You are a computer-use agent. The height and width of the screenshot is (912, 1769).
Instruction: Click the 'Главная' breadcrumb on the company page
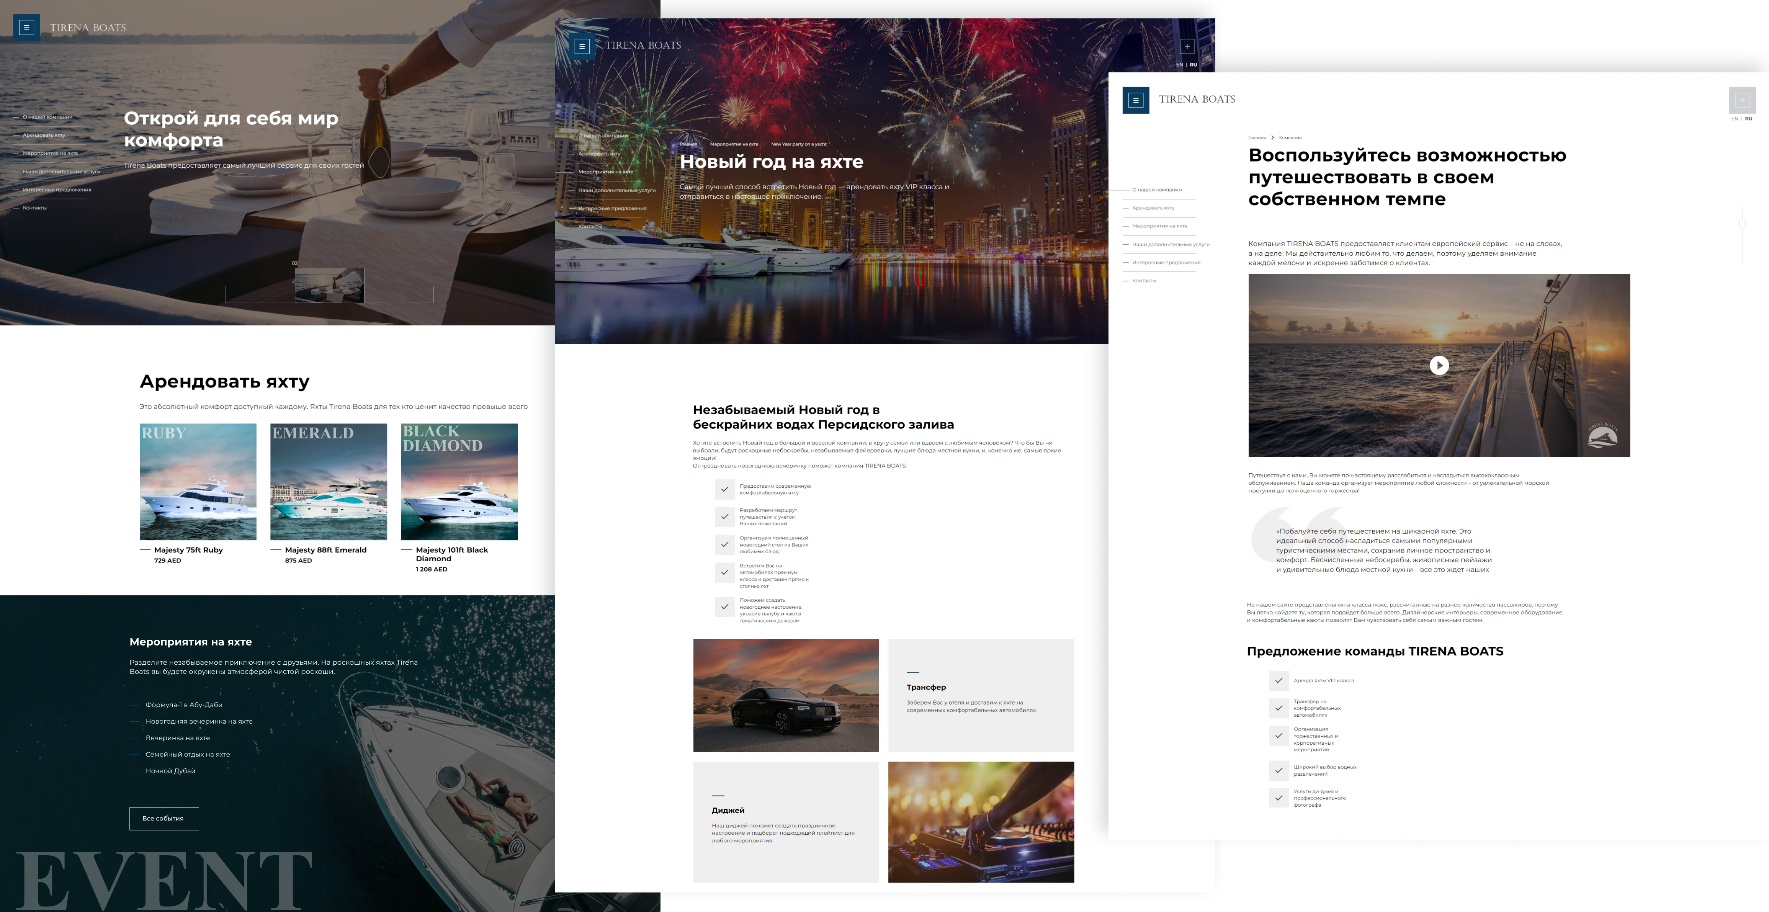(1257, 138)
